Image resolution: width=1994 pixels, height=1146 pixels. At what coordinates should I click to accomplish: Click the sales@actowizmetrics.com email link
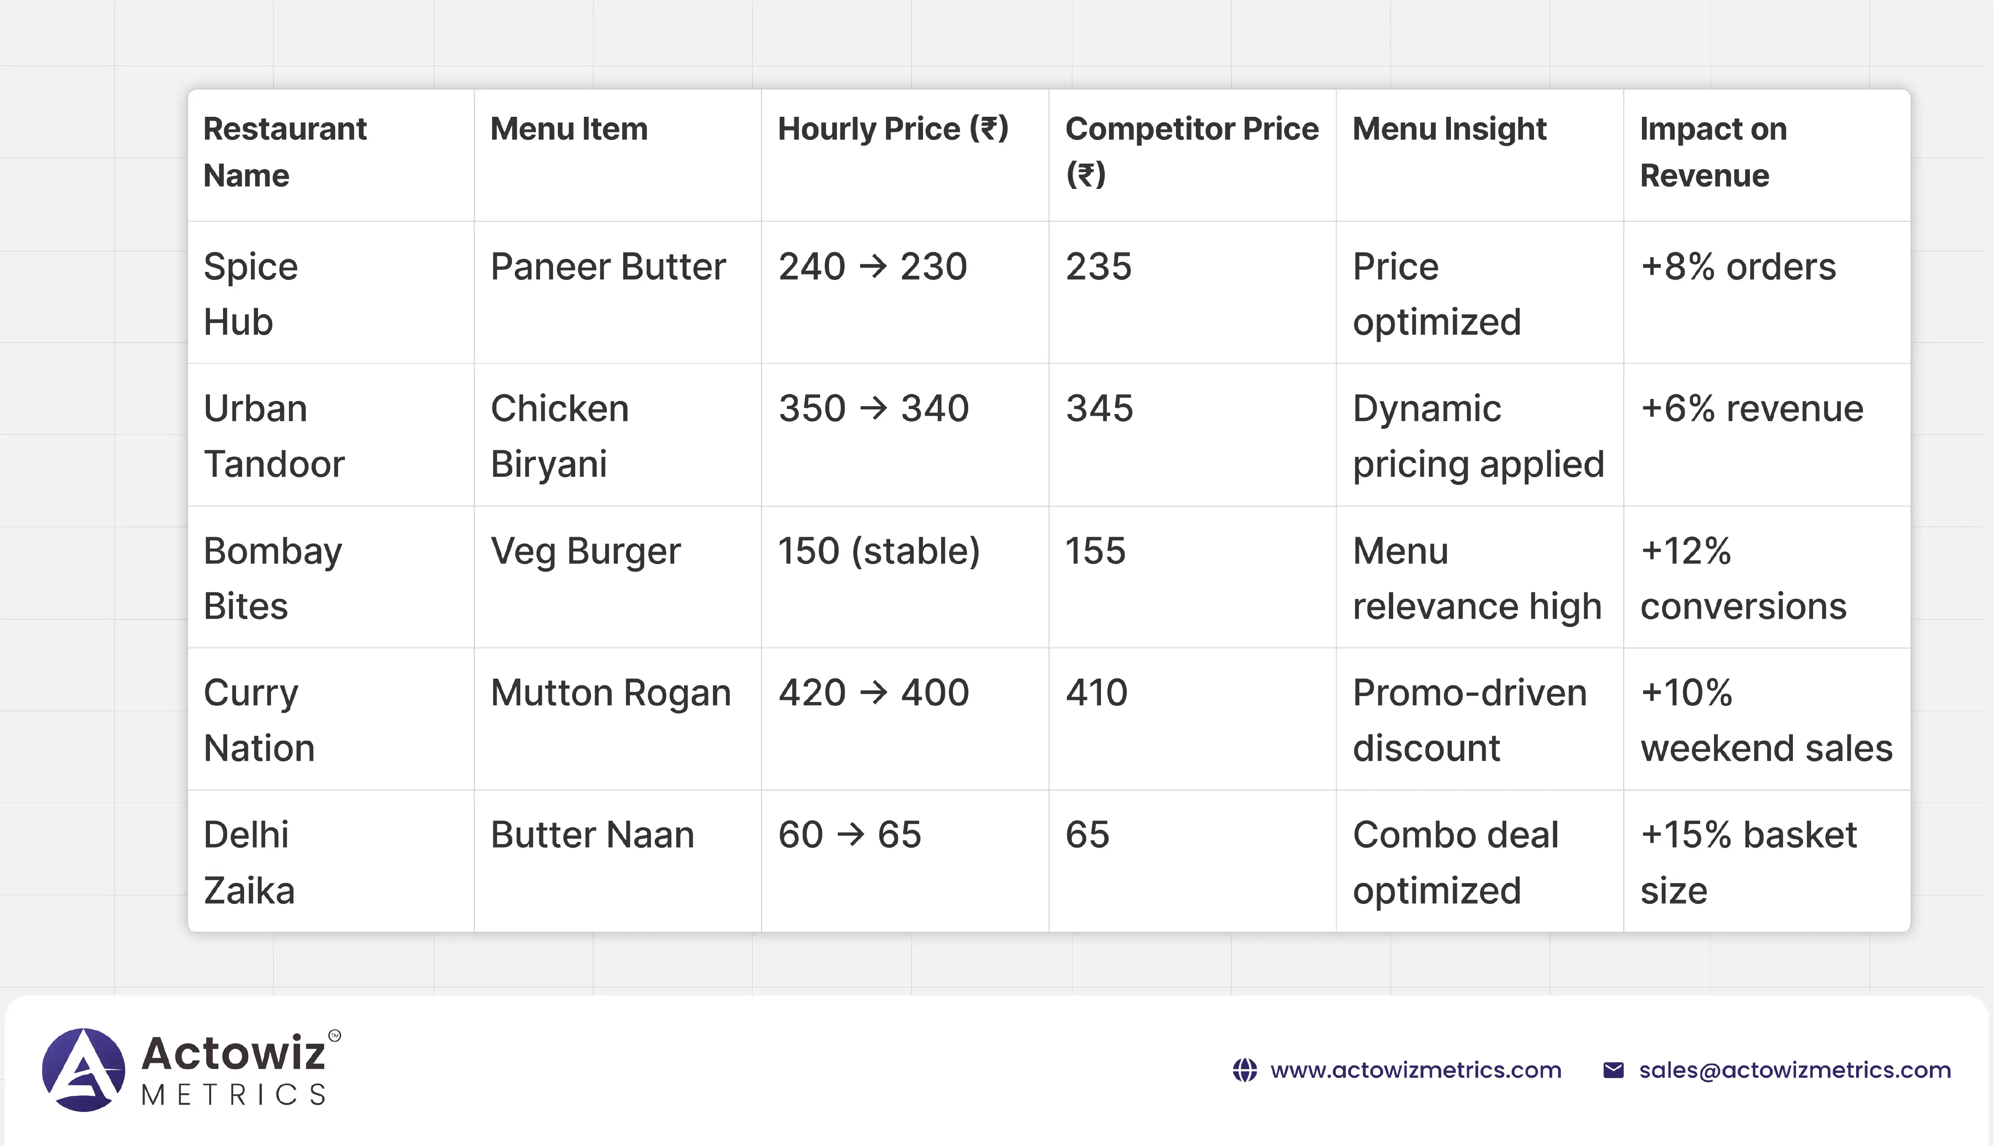pyautogui.click(x=1795, y=1071)
